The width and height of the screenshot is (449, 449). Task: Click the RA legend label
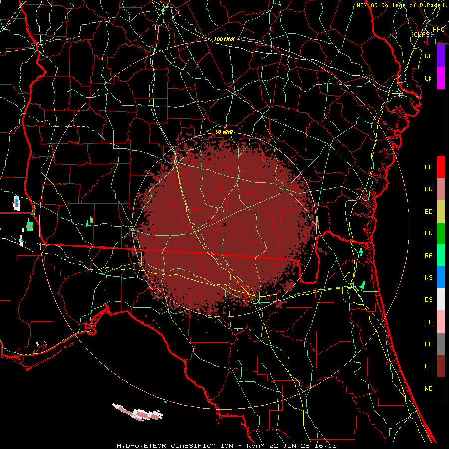coord(429,256)
